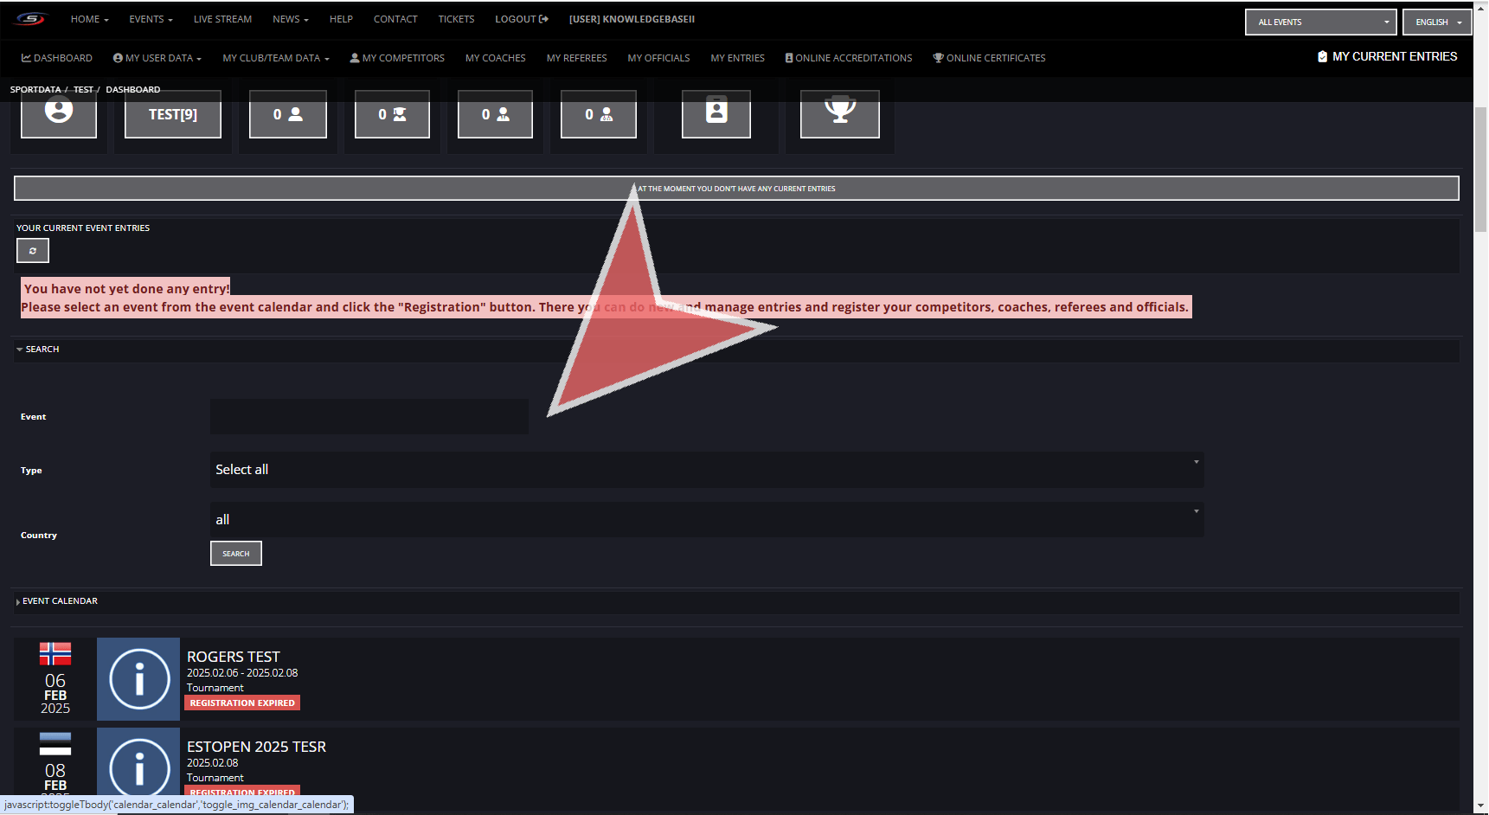The height and width of the screenshot is (815, 1489).
Task: Click into the Event search field
Action: (369, 417)
